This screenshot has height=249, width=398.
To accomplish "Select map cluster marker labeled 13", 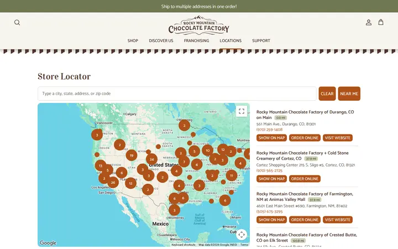I will [101, 165].
